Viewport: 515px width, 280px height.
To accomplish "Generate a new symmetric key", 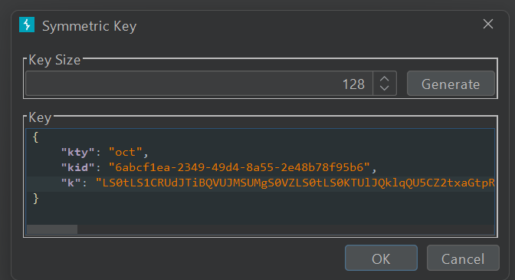I will [451, 84].
